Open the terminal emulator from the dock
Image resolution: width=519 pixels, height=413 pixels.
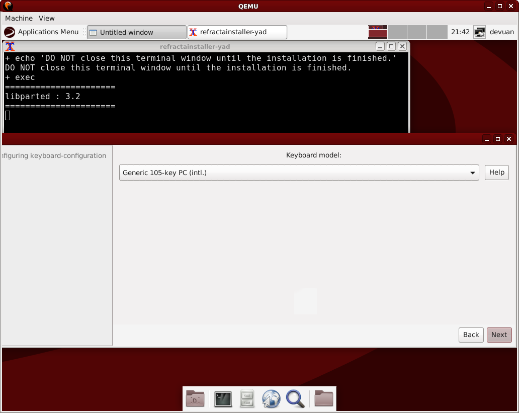[x=223, y=399]
